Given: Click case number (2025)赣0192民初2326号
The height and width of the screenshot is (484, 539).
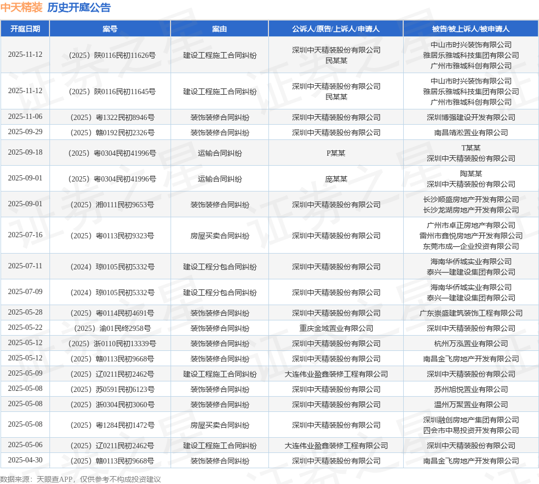Looking at the screenshot, I should tap(112, 133).
